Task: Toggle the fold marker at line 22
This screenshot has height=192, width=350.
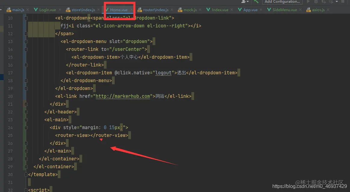Action: point(26,112)
